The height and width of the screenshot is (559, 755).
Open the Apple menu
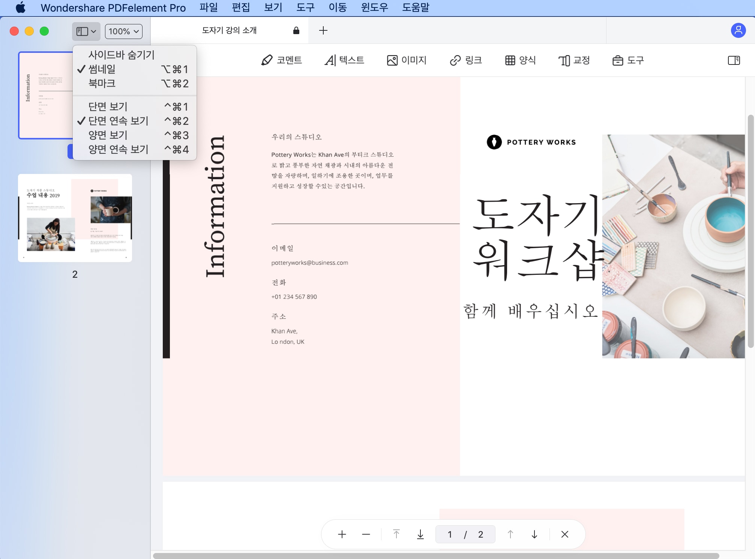(x=21, y=7)
